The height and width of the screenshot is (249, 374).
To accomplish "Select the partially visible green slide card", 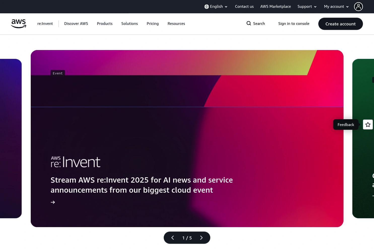I will (x=363, y=139).
